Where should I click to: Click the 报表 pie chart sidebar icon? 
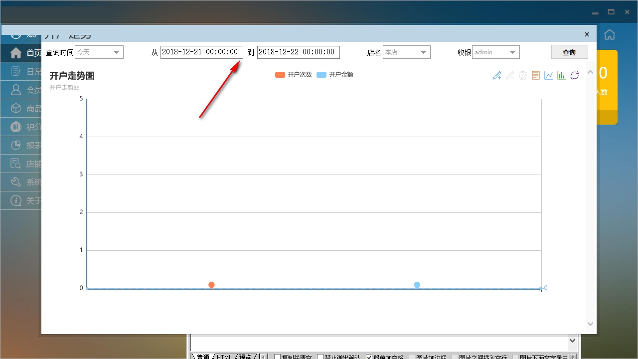[16, 145]
